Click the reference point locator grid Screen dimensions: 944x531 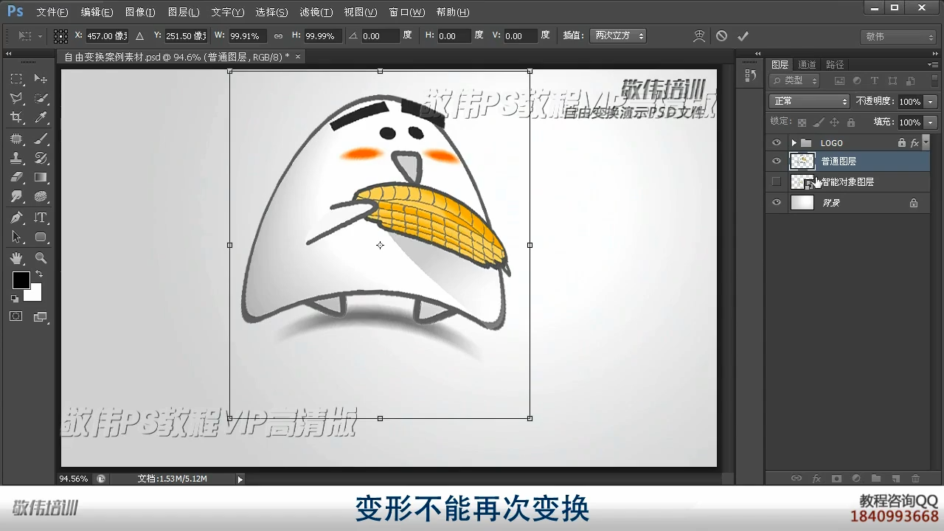click(x=60, y=36)
